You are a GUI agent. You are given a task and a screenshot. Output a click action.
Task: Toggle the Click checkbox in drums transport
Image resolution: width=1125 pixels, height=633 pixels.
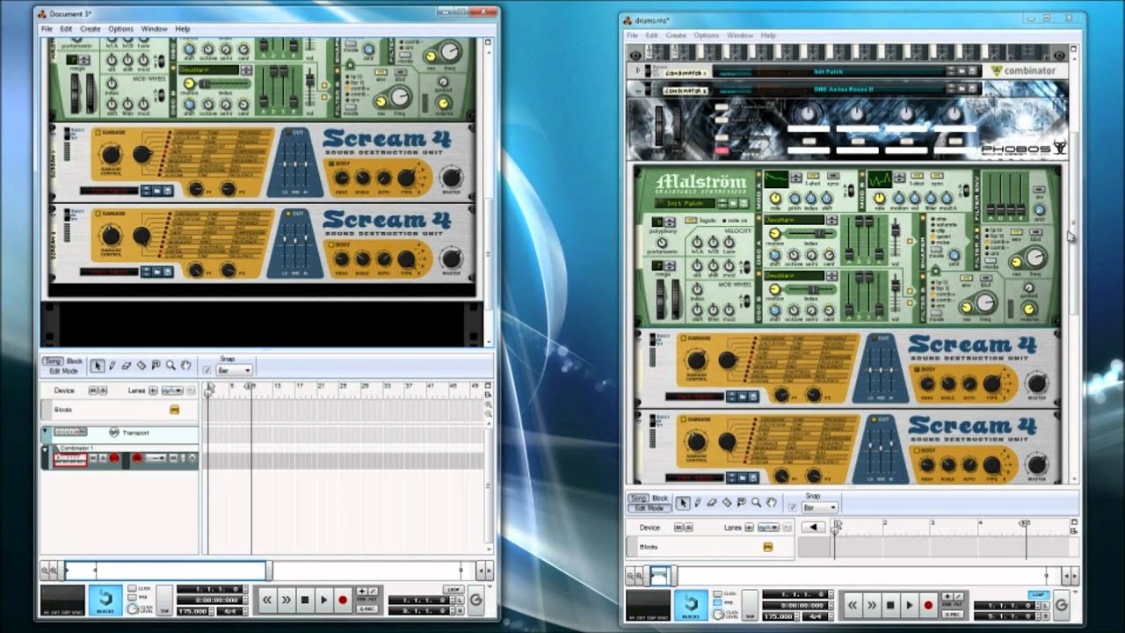(x=717, y=593)
